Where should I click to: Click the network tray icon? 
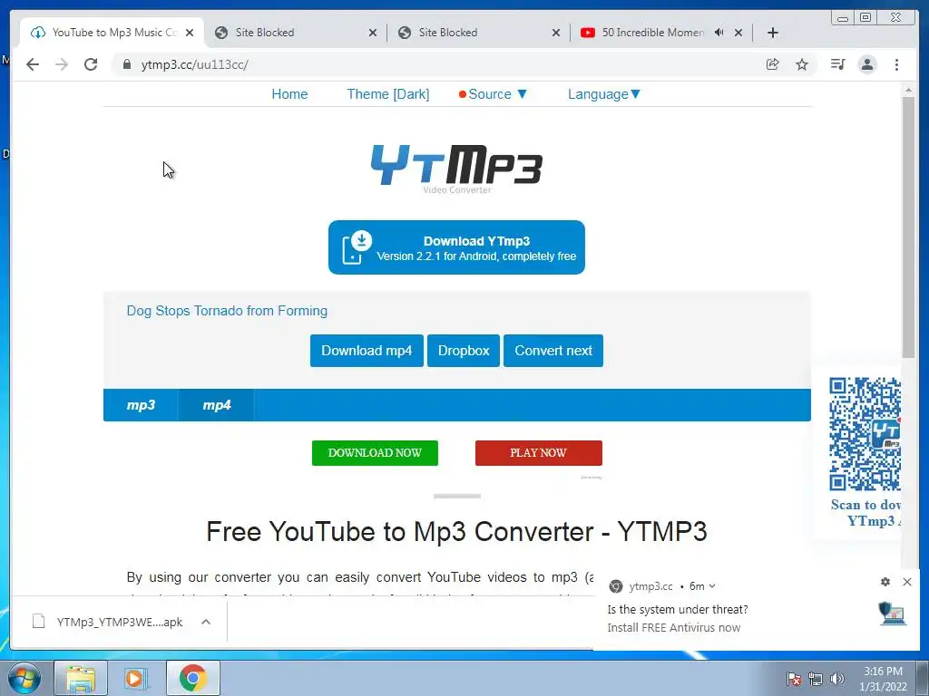816,679
